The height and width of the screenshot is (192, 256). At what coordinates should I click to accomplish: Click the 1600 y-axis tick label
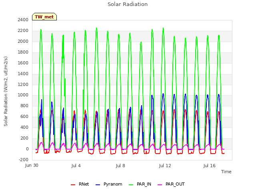tap(23, 63)
